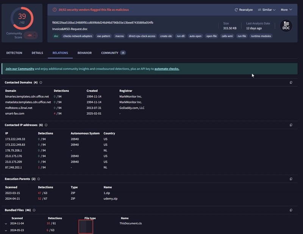Open domain binaries.templates.cdn.office.net
Screen dimensions: 303x234
coord(27,96)
